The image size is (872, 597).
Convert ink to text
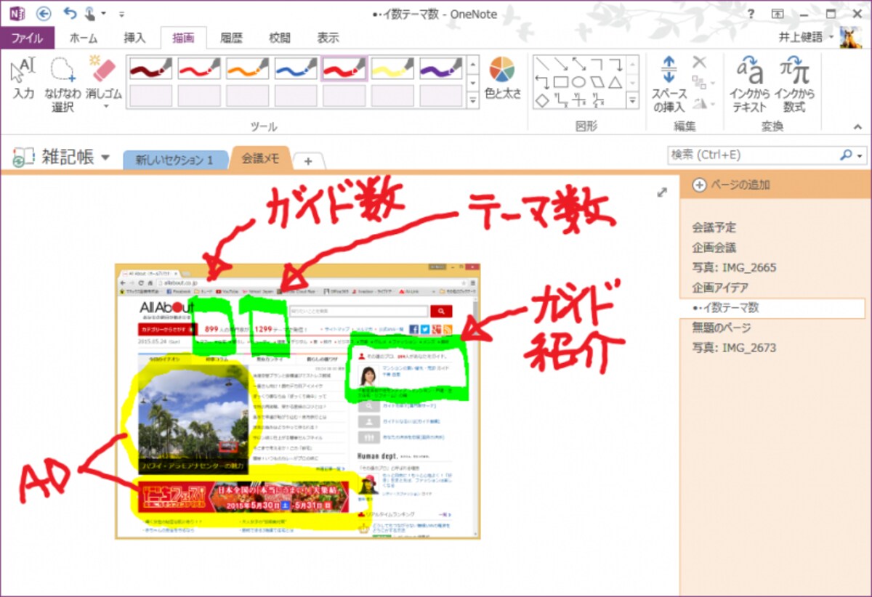750,84
